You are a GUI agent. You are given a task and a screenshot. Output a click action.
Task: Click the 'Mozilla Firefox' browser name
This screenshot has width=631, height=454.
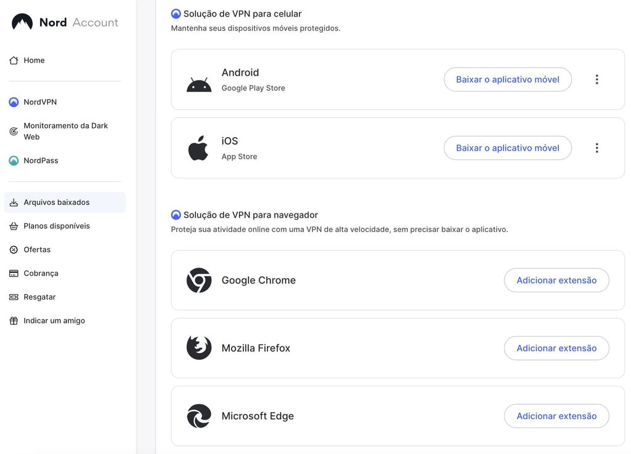tap(256, 348)
